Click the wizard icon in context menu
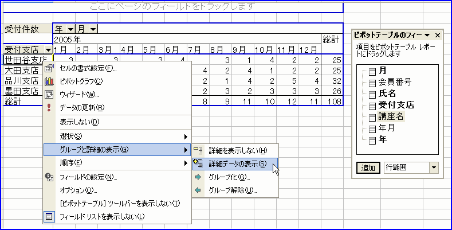 pos(49,95)
